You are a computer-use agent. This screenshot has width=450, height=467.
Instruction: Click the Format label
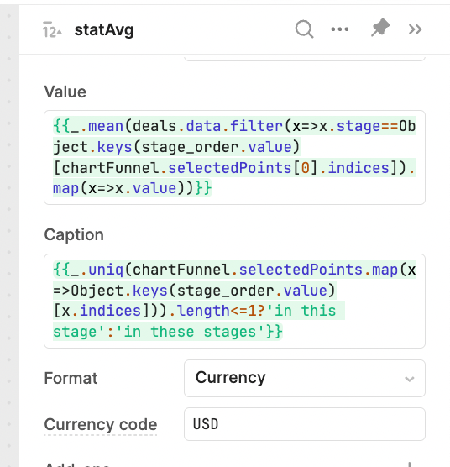(71, 378)
